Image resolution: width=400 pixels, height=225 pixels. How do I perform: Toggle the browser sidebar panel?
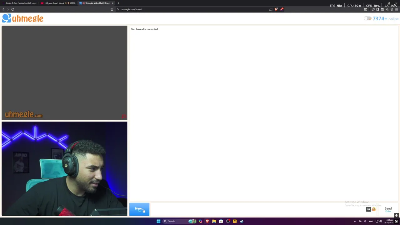coord(377,9)
